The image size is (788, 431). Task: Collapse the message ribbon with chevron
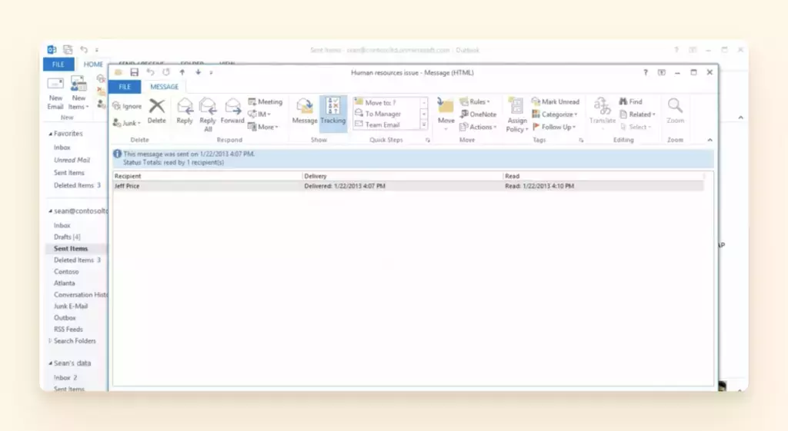point(710,140)
